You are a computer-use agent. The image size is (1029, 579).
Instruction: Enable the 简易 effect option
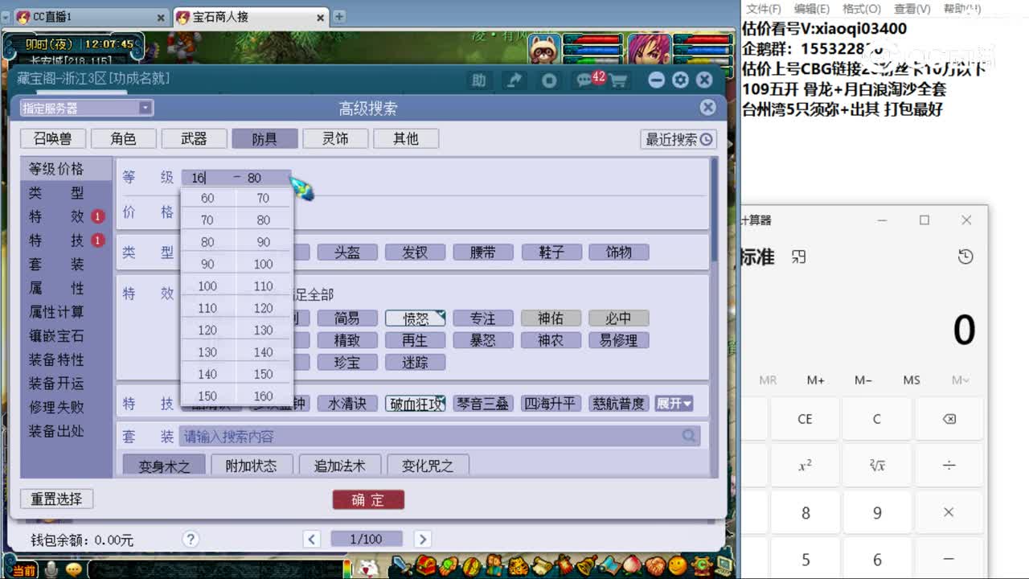(x=347, y=318)
